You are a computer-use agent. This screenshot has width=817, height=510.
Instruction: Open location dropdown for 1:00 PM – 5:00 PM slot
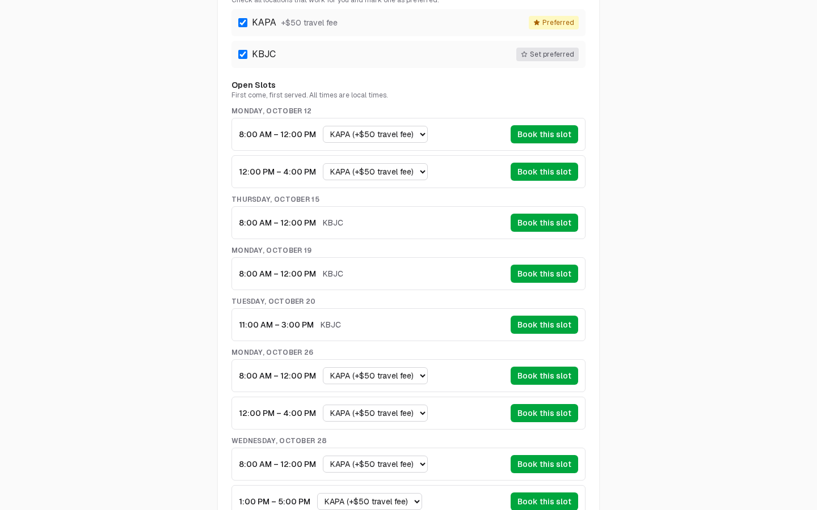click(x=369, y=501)
